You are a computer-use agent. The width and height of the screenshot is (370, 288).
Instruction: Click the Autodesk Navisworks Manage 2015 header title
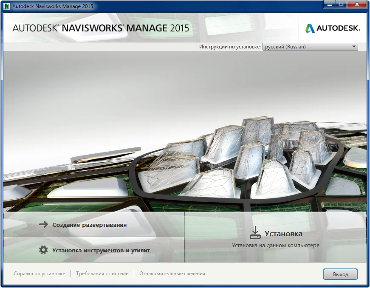pos(101,28)
